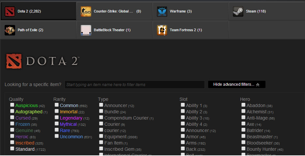Open the Path of Exile (2) tab
The image size is (305, 156).
(x=38, y=30)
